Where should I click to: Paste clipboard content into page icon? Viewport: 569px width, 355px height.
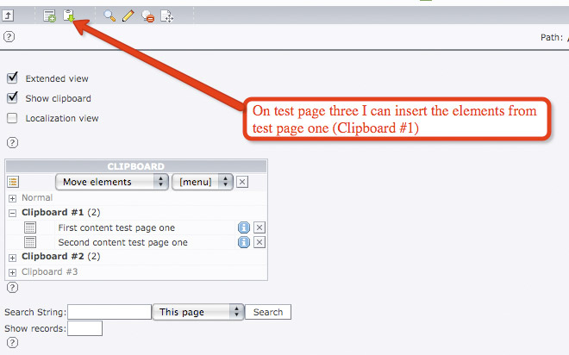[69, 16]
